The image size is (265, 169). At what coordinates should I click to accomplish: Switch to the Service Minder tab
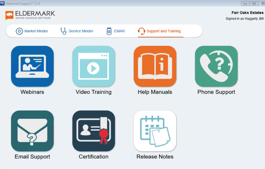pos(77,31)
